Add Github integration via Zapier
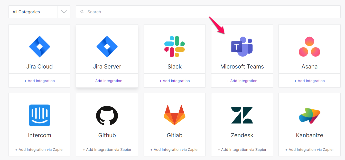345x160 pixels. [107, 150]
